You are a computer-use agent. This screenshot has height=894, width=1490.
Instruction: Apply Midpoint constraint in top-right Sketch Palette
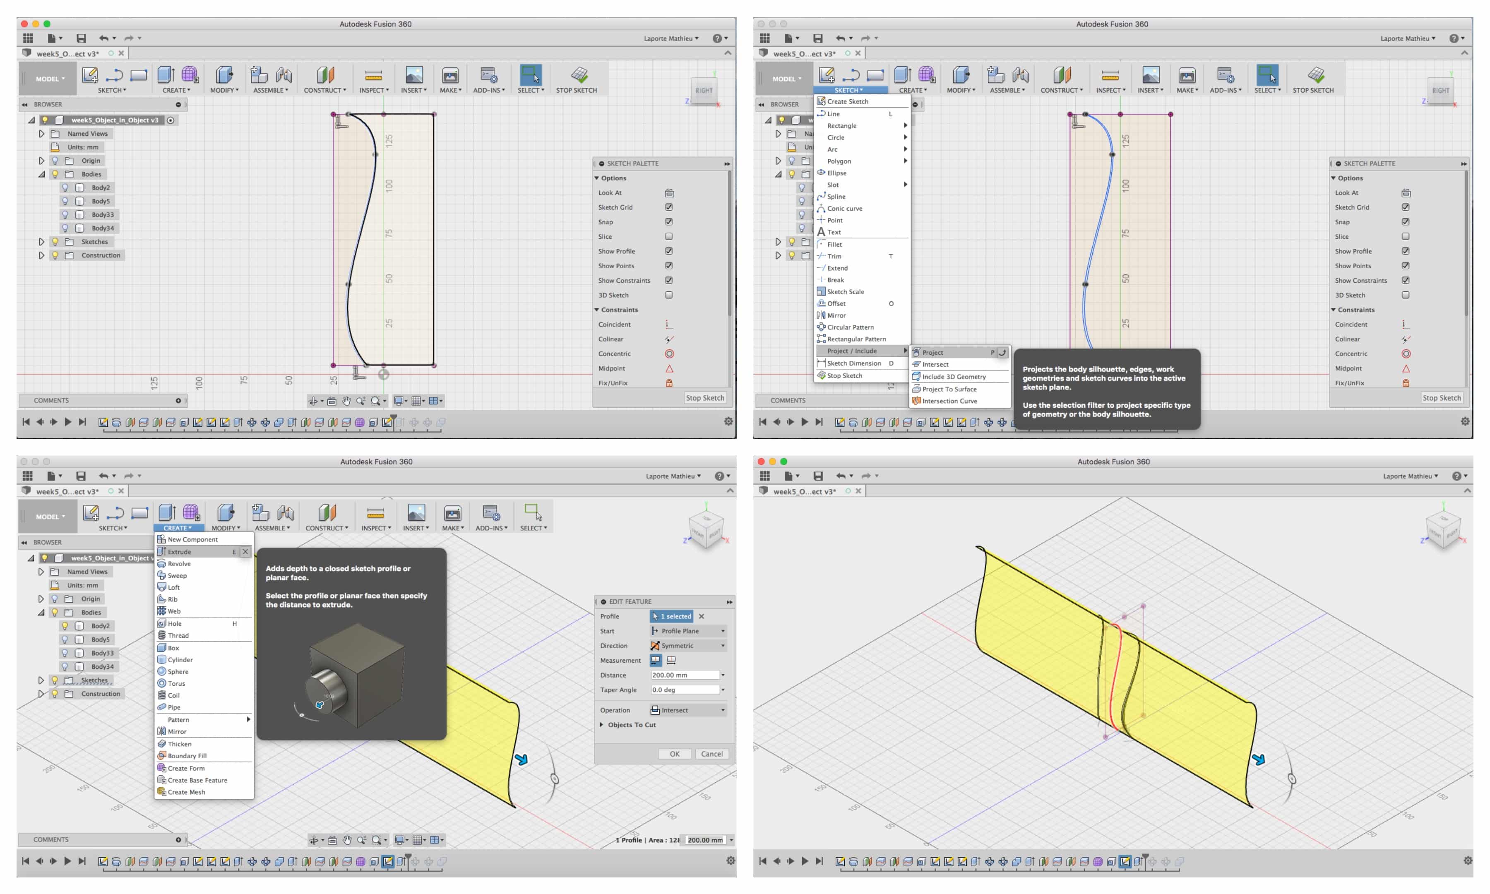(1406, 368)
